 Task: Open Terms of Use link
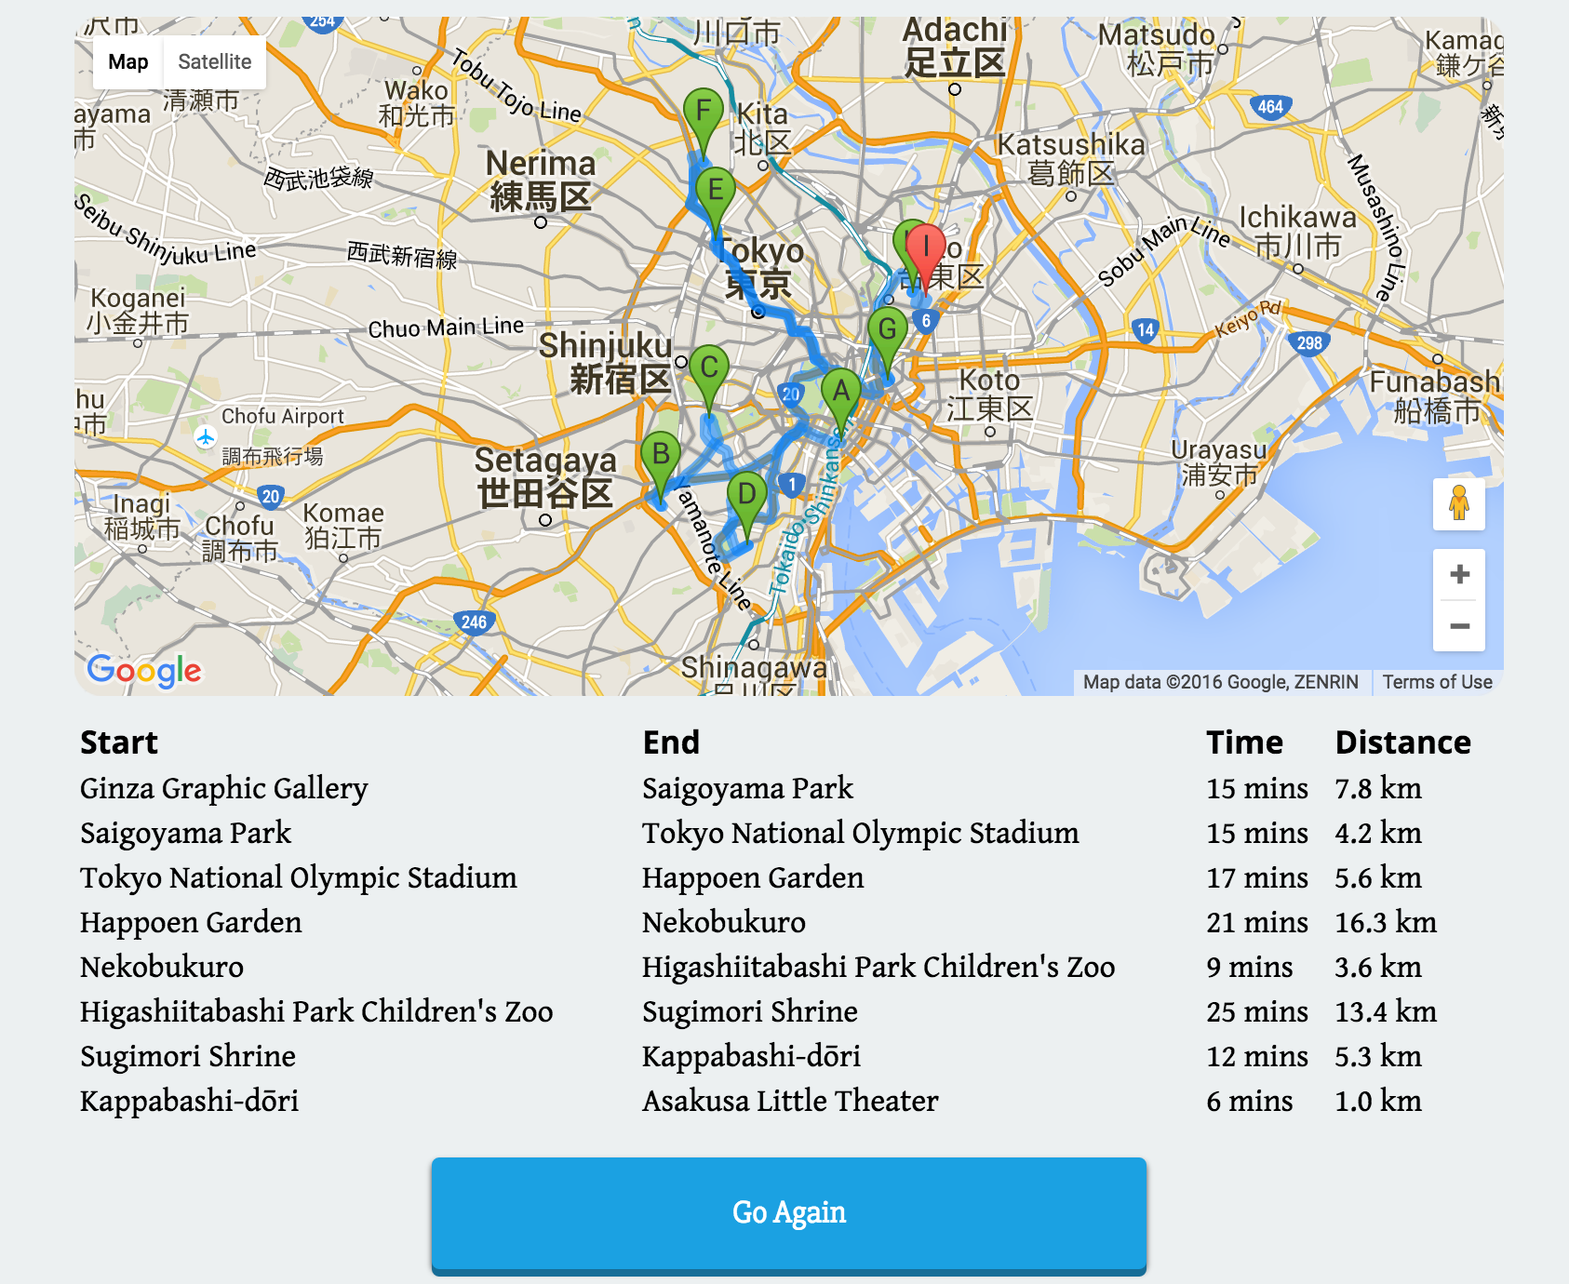click(1437, 682)
